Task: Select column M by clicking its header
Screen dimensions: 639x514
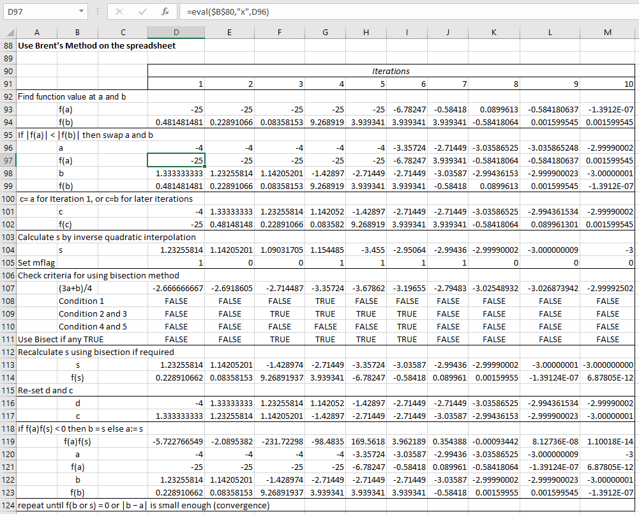Action: click(607, 32)
